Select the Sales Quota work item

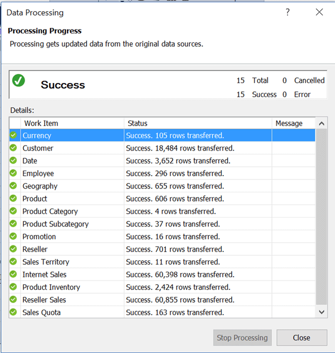[x=162, y=312]
